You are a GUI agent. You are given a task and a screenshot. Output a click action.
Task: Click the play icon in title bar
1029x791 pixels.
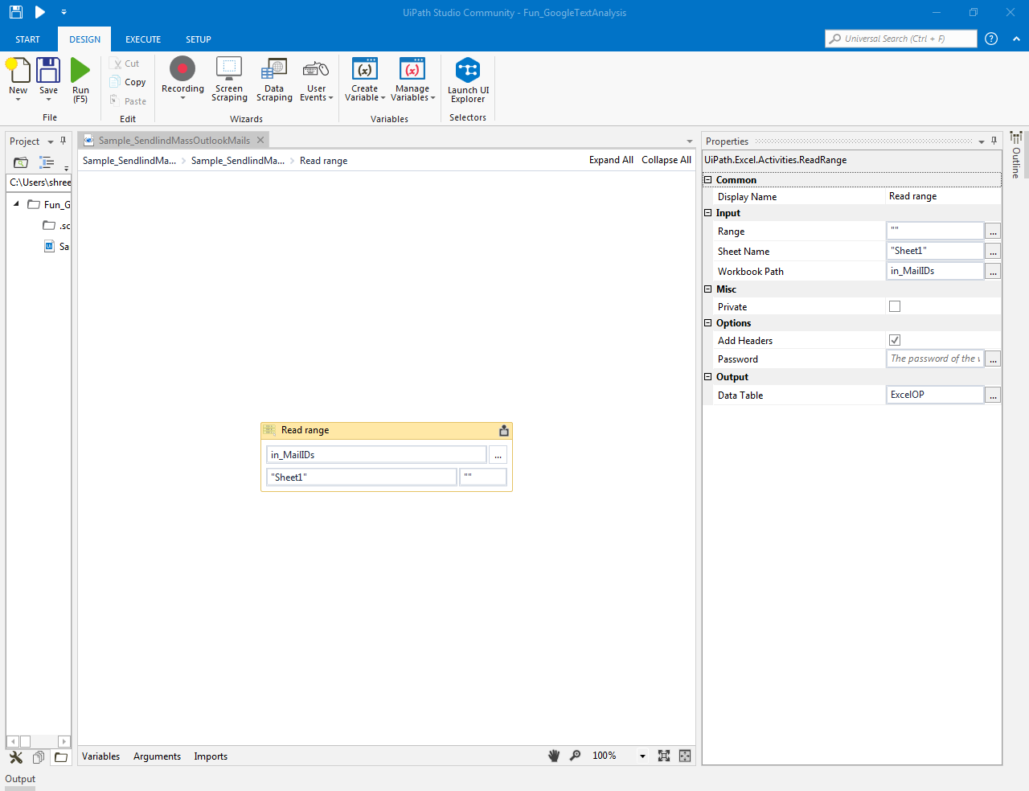click(39, 12)
